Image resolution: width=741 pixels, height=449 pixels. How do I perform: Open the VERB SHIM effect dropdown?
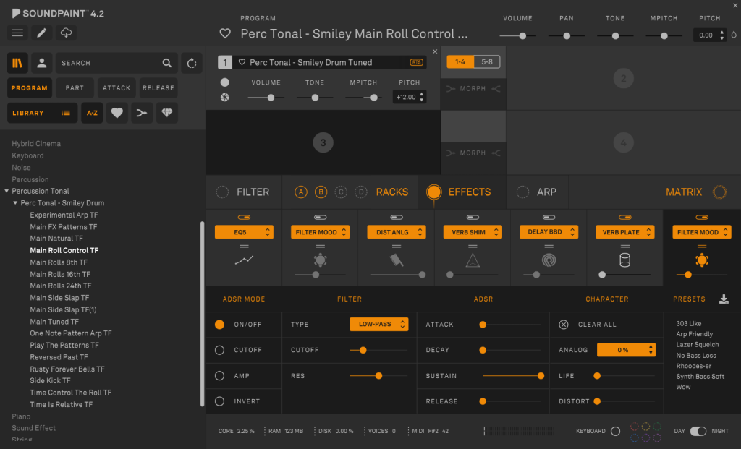point(472,232)
